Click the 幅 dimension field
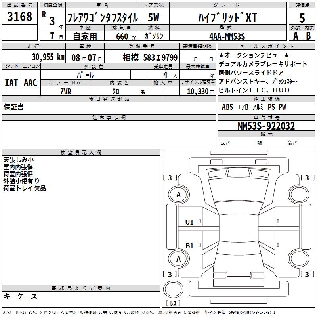317x317 pixels. 270,143
